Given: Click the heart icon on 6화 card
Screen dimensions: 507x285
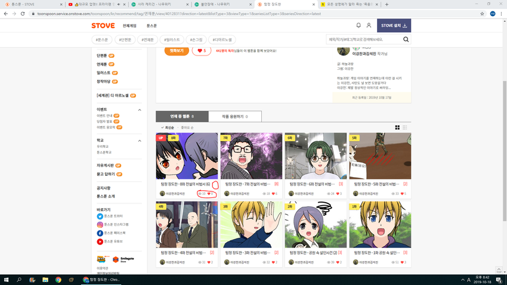Looking at the screenshot, I should pyautogui.click(x=338, y=194).
